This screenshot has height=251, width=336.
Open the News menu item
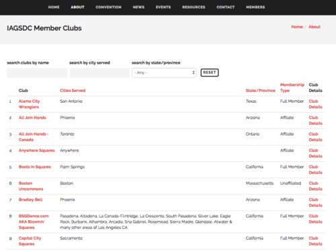coord(138,7)
